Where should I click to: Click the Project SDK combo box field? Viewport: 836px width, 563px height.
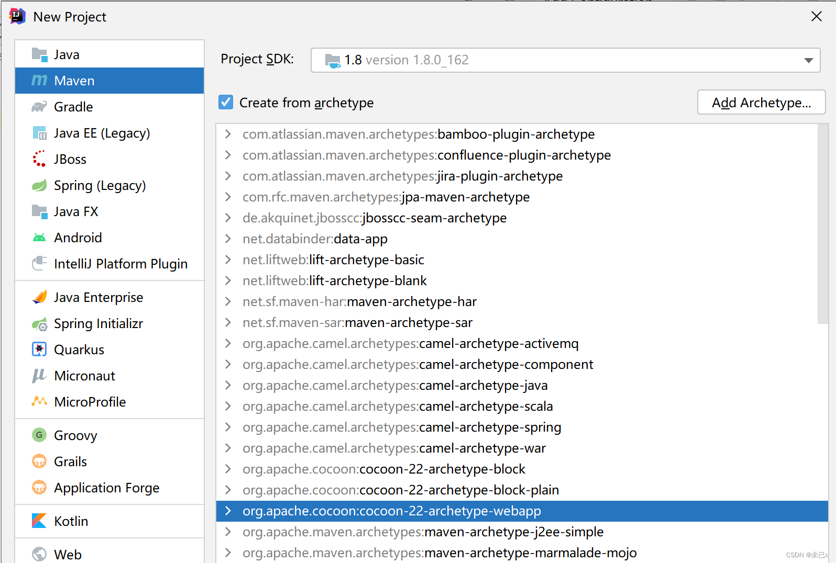pyautogui.click(x=565, y=60)
